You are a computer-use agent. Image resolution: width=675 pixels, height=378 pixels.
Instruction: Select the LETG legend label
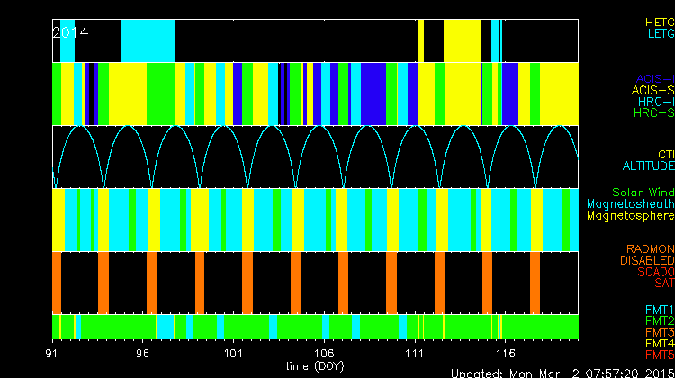(x=661, y=33)
